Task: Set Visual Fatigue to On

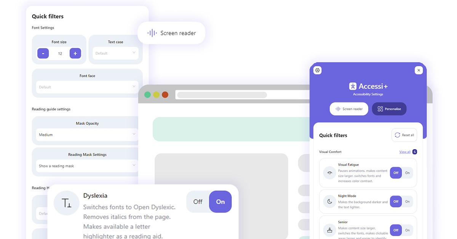Action: [407, 173]
